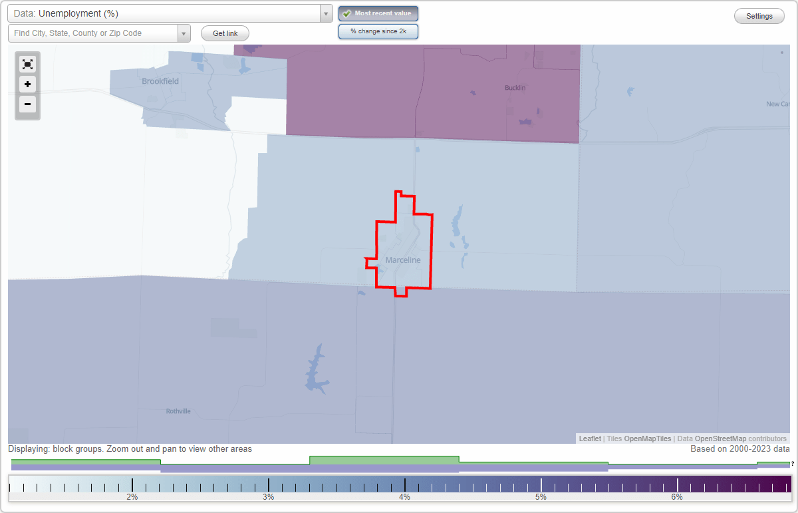Click the Rothville label on map
This screenshot has height=513, width=798.
coord(178,411)
